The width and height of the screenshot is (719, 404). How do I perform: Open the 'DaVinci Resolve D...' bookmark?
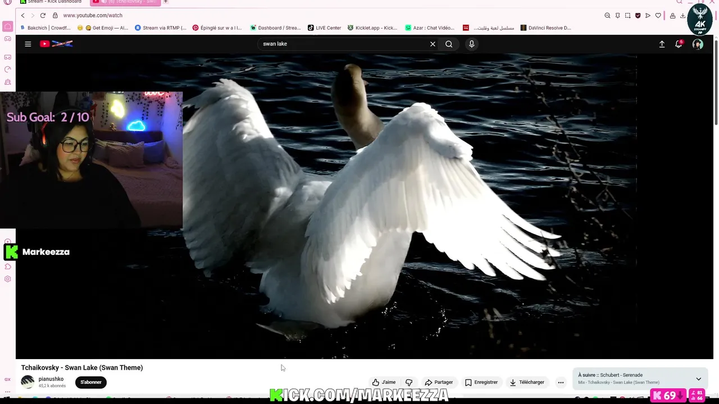(x=545, y=27)
